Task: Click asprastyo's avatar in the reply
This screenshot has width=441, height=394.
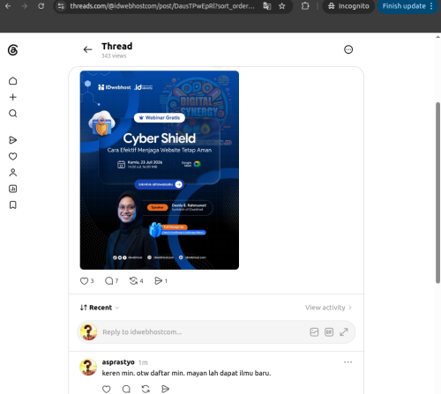Action: pyautogui.click(x=88, y=367)
